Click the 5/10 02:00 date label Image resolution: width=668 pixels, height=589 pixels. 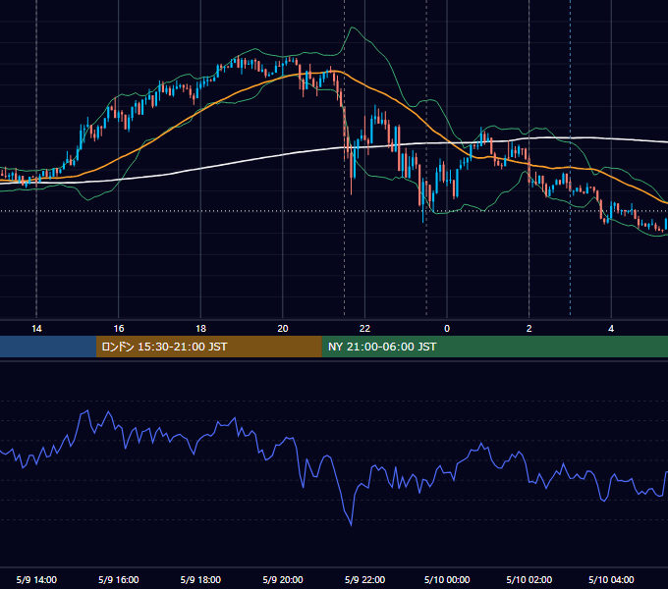pos(529,579)
